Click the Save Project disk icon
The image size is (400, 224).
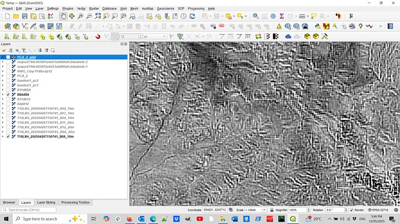pos(24,16)
